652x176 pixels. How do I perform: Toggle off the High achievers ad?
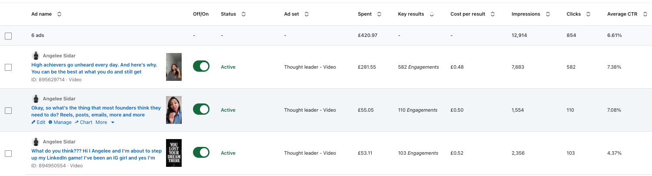tap(201, 66)
